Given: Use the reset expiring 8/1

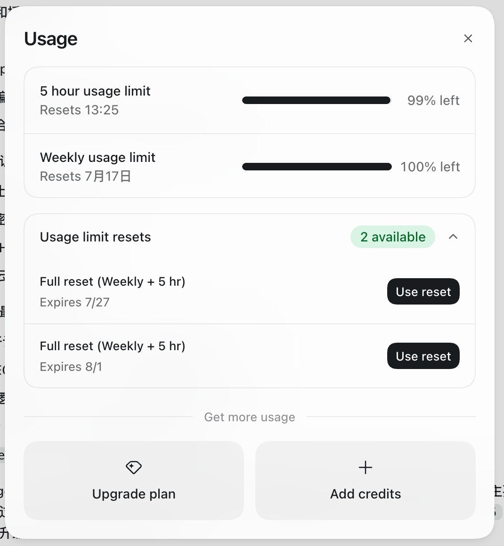Looking at the screenshot, I should (423, 356).
